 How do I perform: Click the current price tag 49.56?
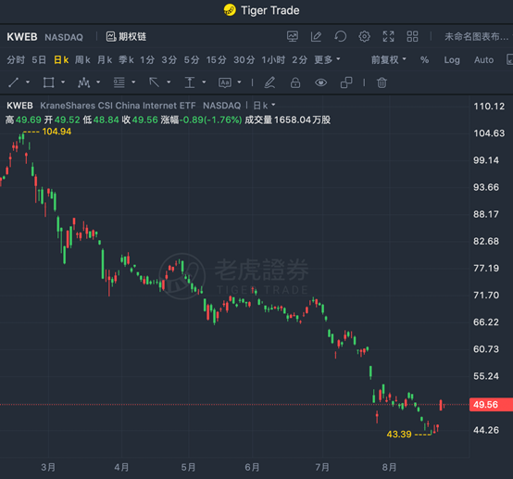[x=491, y=404]
